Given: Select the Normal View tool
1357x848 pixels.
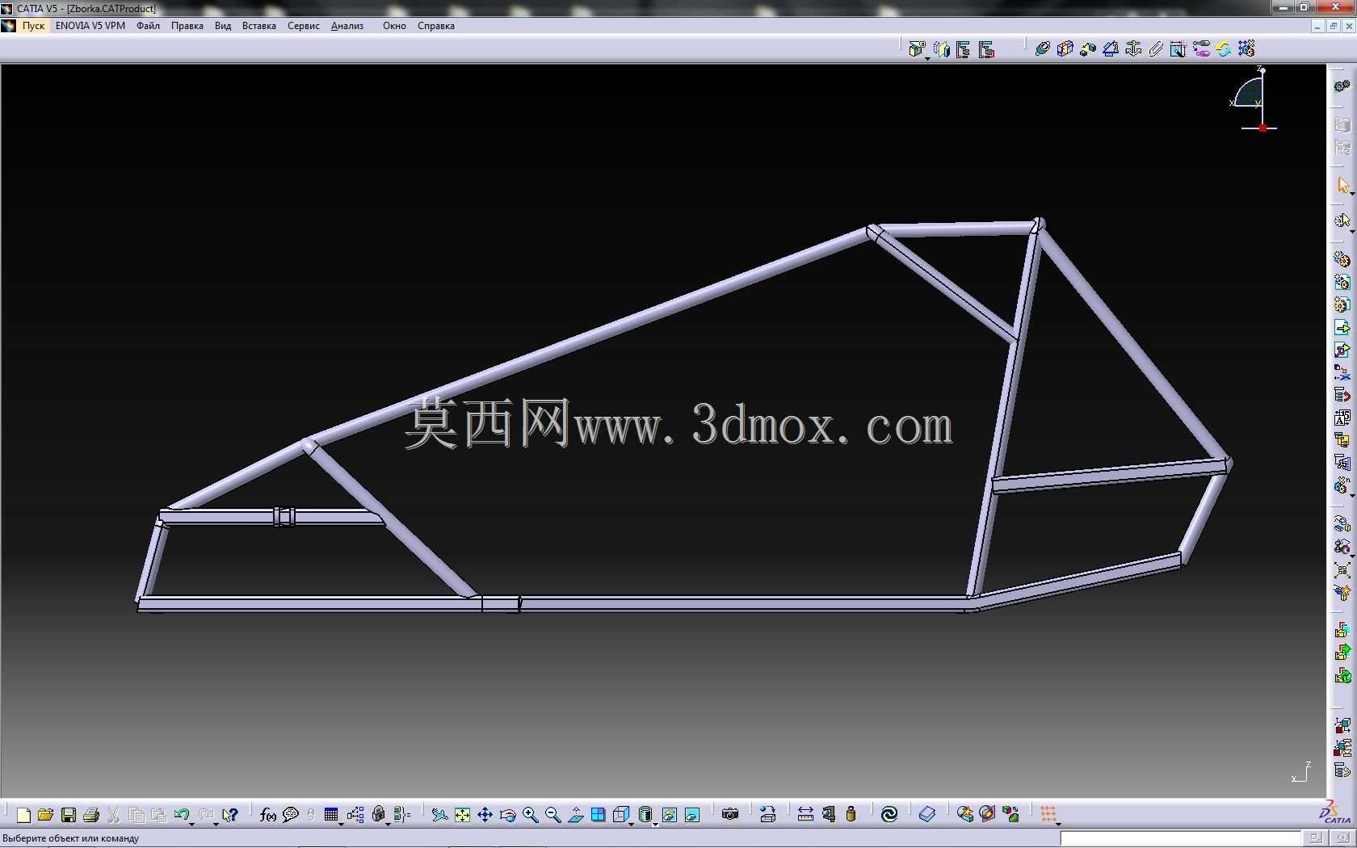Looking at the screenshot, I should pyautogui.click(x=576, y=815).
